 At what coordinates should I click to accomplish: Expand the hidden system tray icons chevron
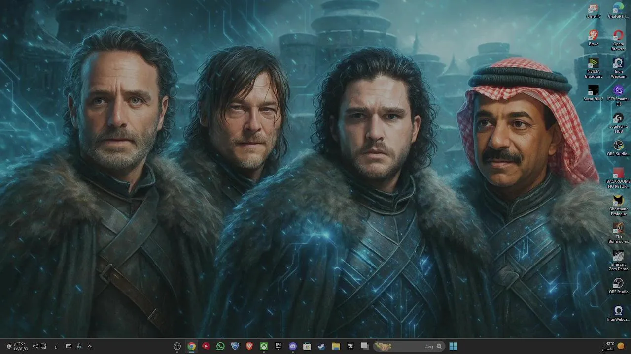(x=89, y=346)
